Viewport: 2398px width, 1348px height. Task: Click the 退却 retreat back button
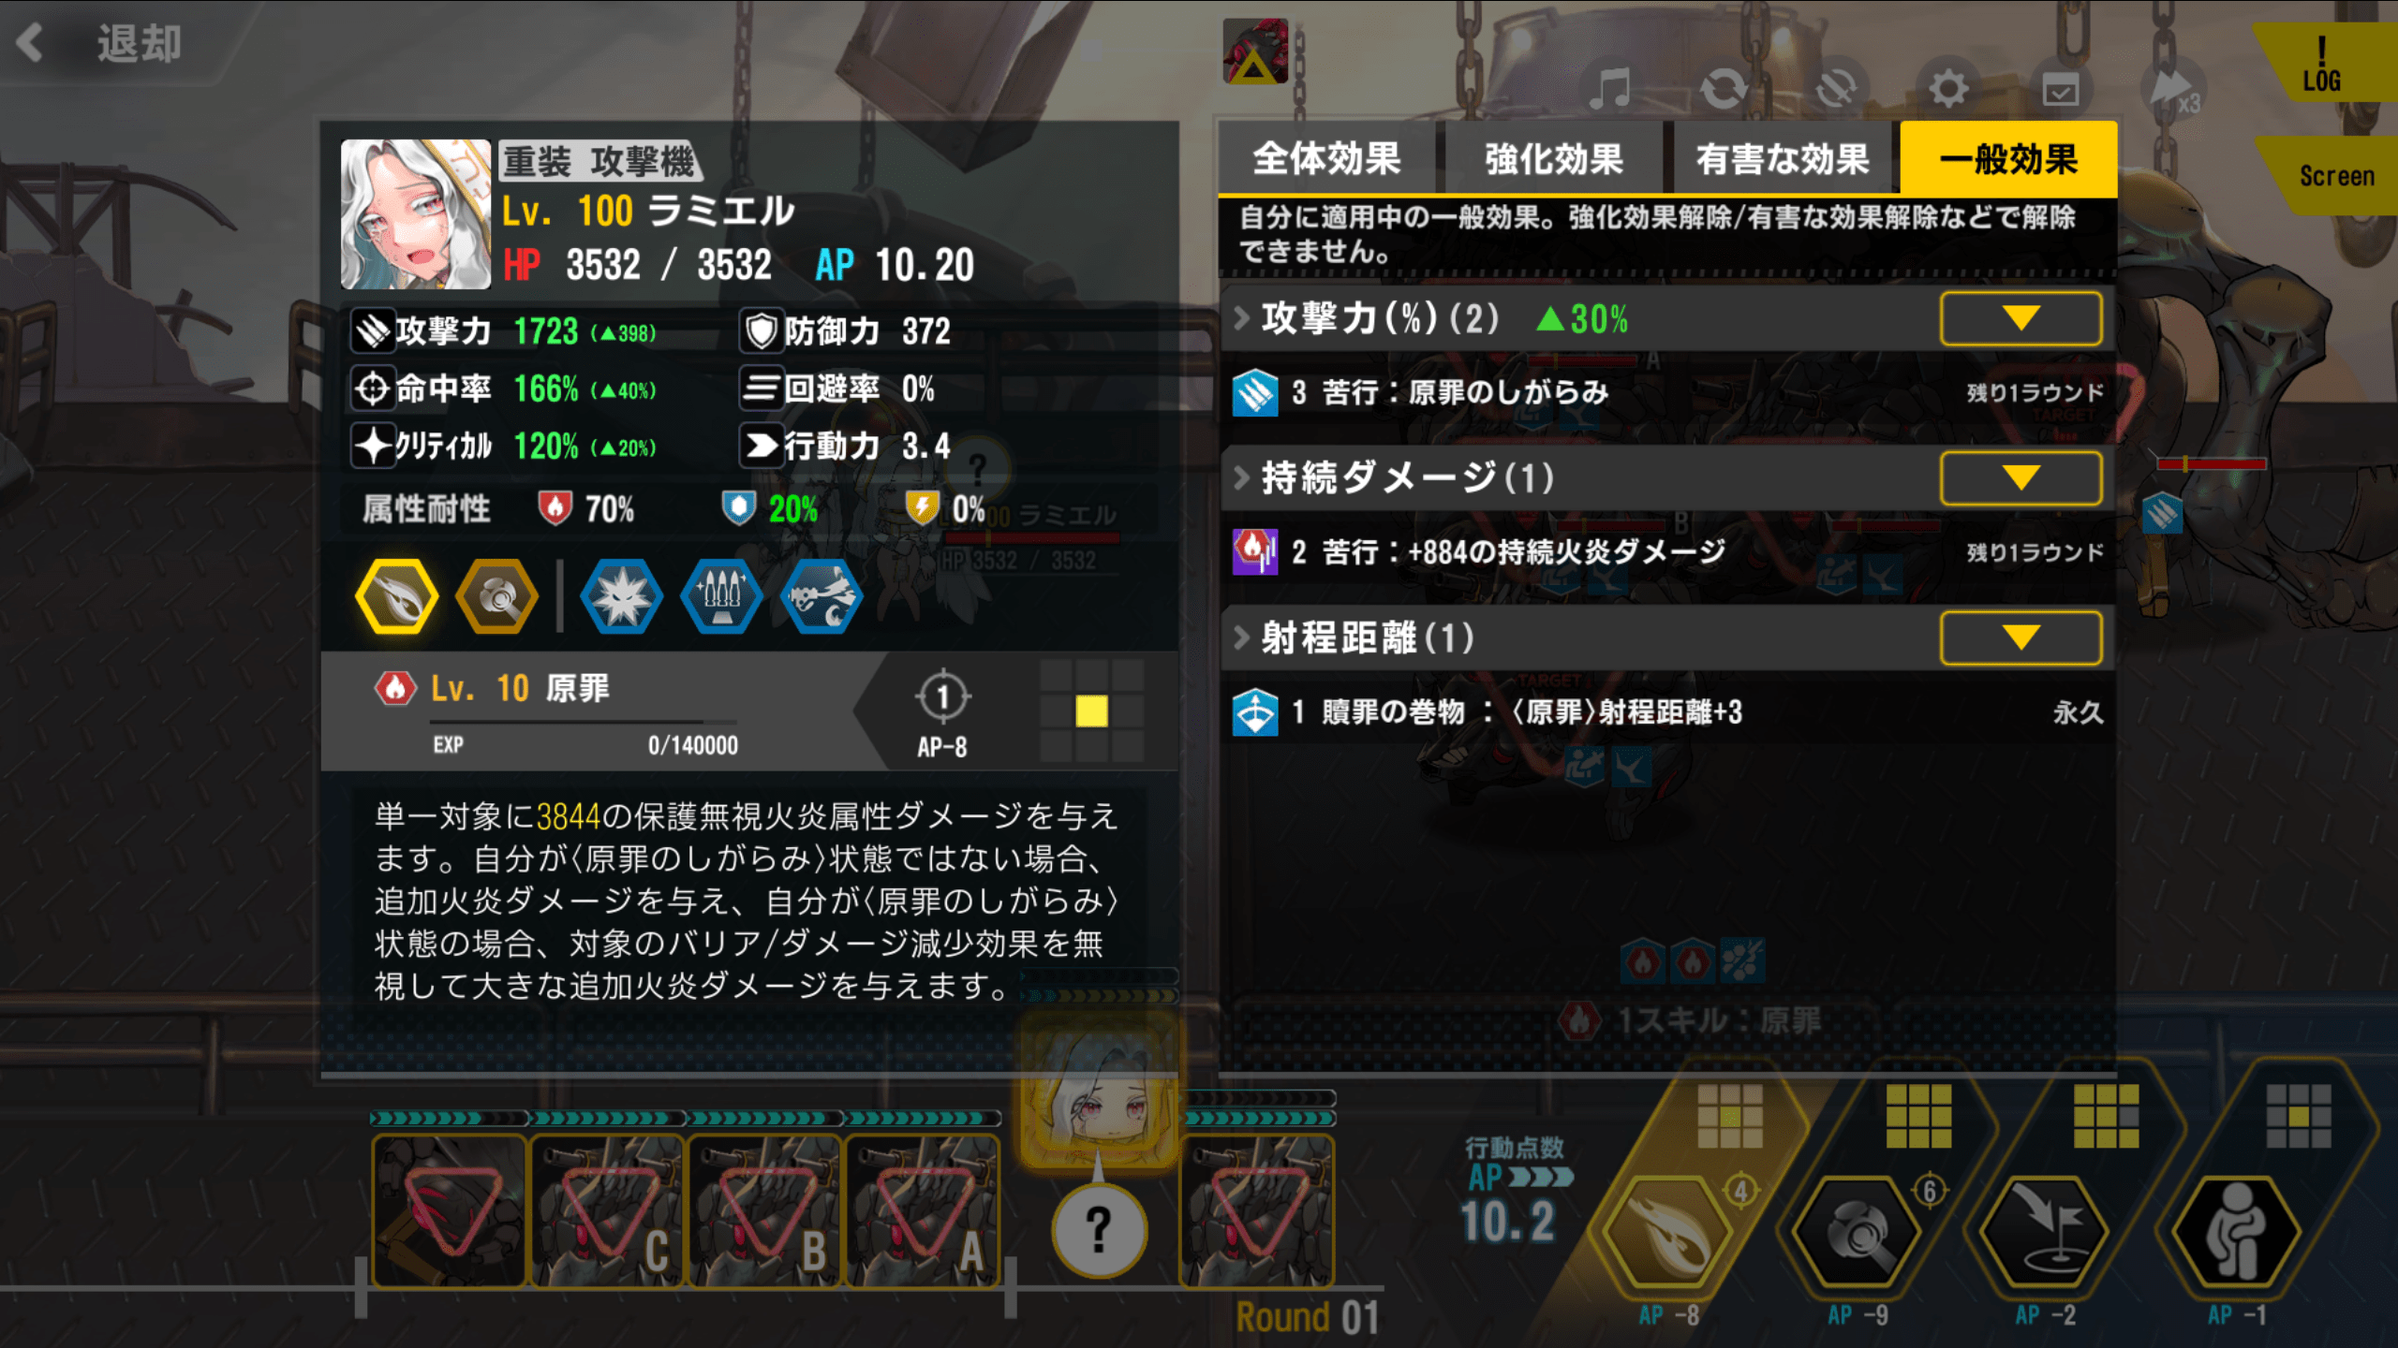(x=100, y=43)
